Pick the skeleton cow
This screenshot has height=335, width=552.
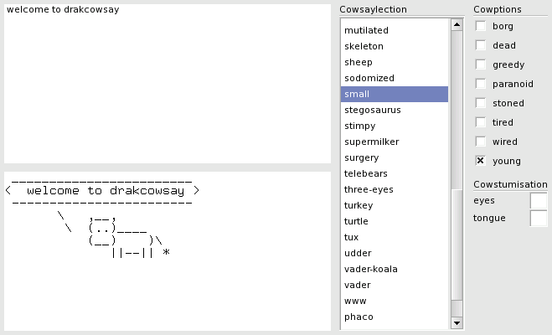364,46
